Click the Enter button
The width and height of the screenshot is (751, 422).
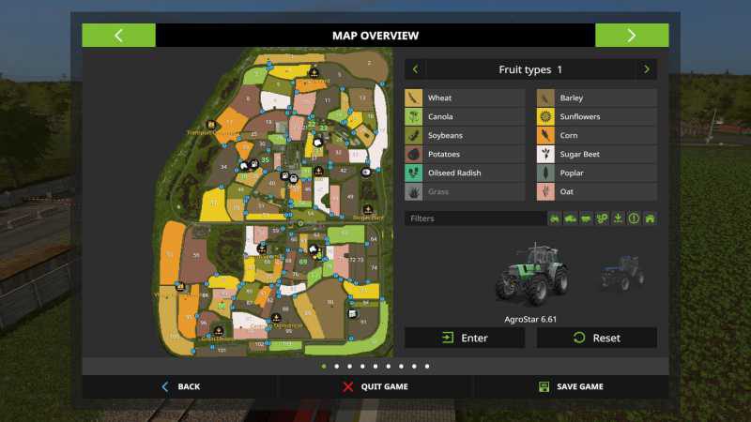pos(465,338)
